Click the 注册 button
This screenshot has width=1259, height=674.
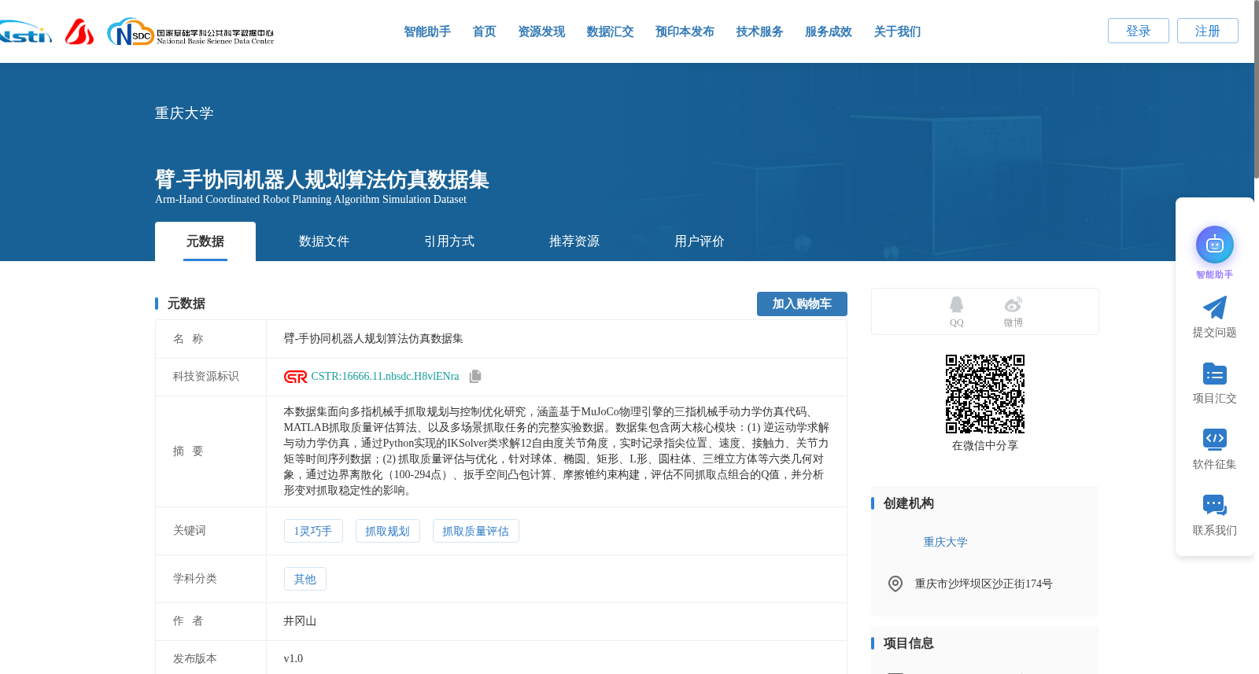point(1208,31)
